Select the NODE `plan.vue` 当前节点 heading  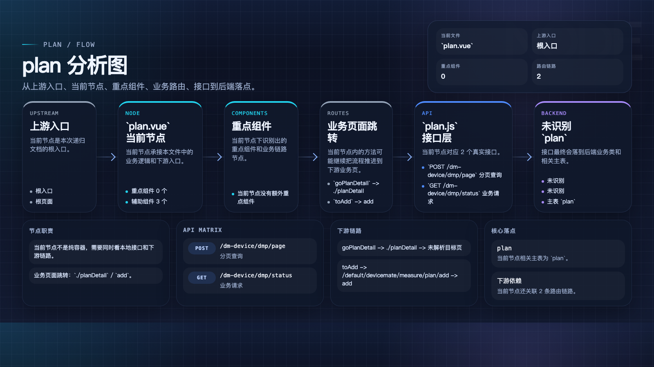coord(148,132)
